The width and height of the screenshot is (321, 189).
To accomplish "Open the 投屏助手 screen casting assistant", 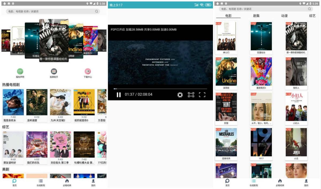I will (54, 71).
